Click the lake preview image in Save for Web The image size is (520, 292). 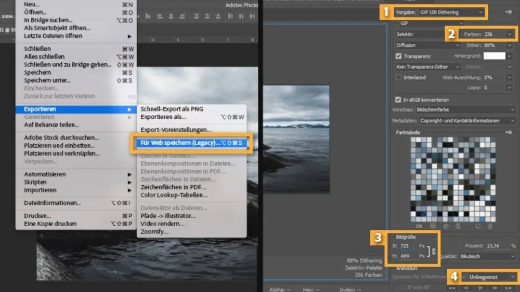296,139
